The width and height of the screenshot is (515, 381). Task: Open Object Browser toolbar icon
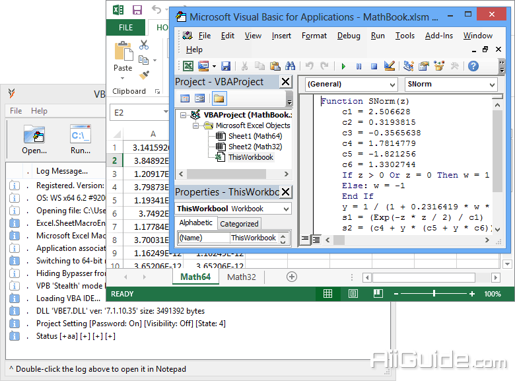[439, 66]
